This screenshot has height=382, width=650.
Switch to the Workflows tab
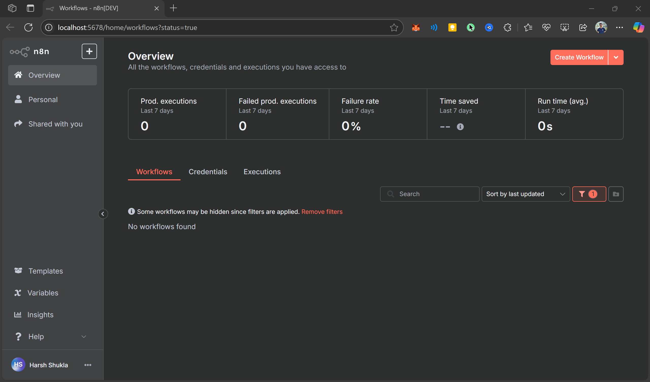[154, 172]
